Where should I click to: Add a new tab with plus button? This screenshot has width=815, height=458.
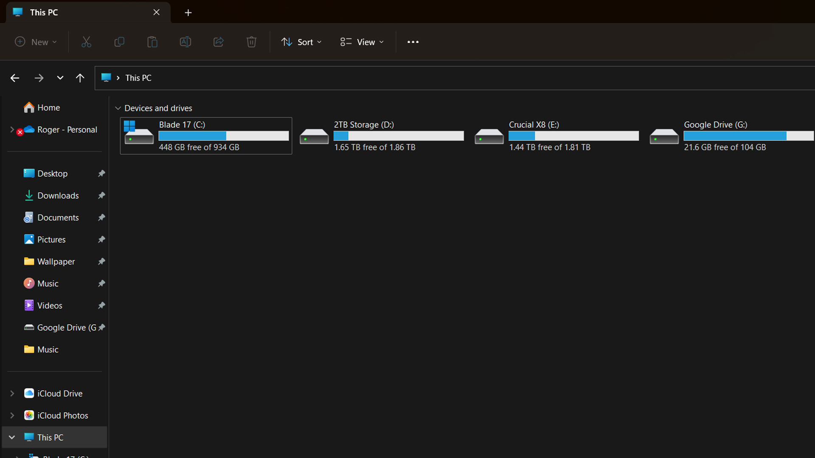[188, 13]
